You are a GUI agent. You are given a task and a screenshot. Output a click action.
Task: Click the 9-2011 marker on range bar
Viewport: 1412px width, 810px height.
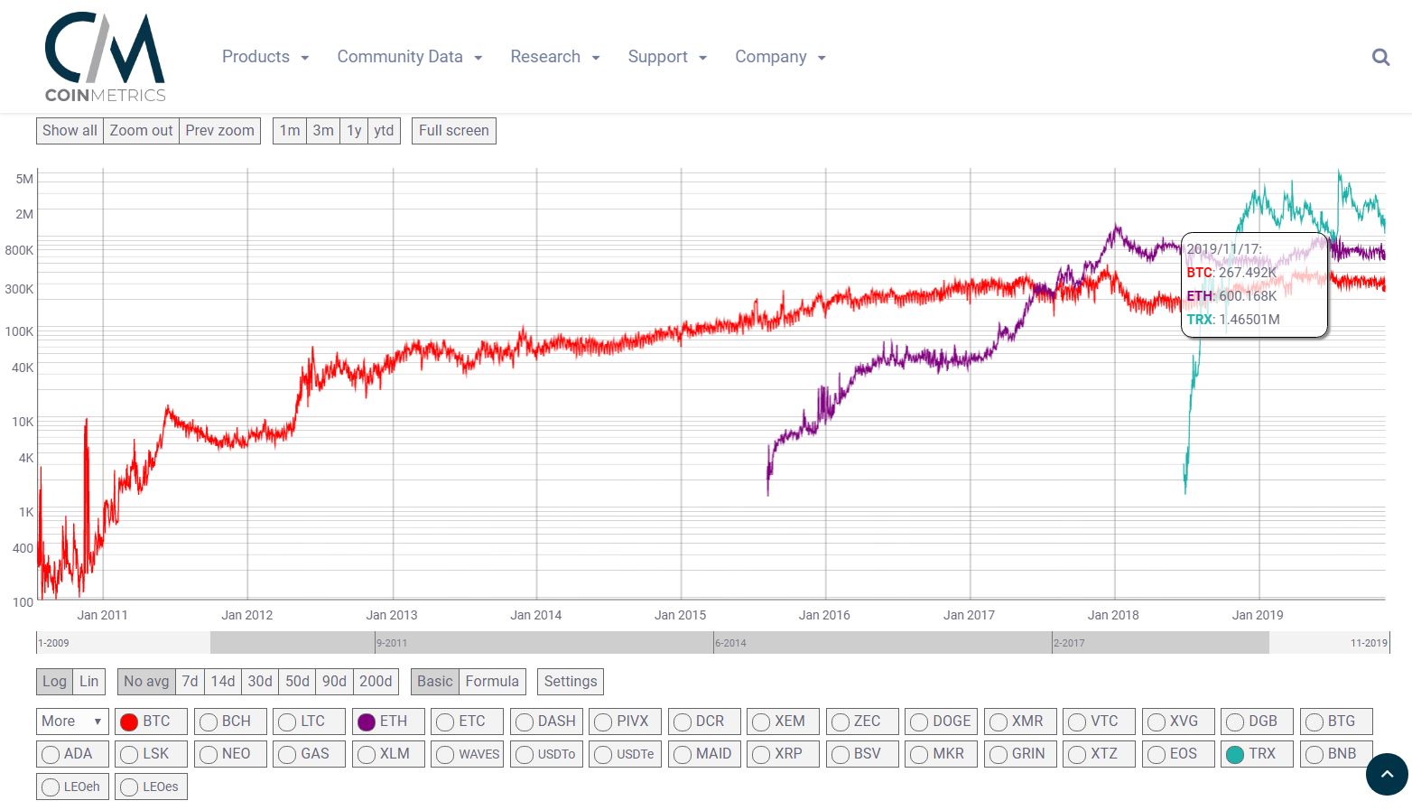(391, 643)
